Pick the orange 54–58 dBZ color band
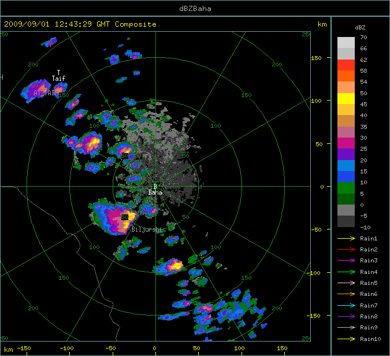Screen dimensions: 390x356 point(346,76)
